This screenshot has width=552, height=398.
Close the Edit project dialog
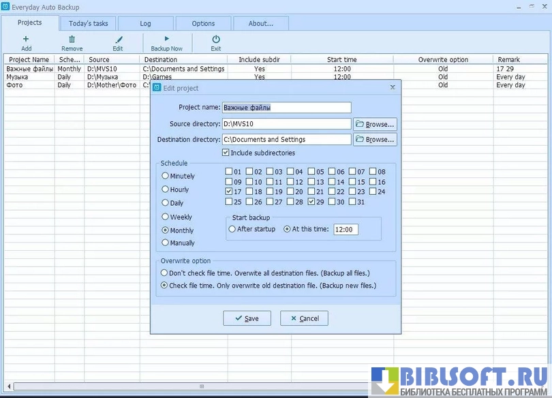pyautogui.click(x=393, y=88)
